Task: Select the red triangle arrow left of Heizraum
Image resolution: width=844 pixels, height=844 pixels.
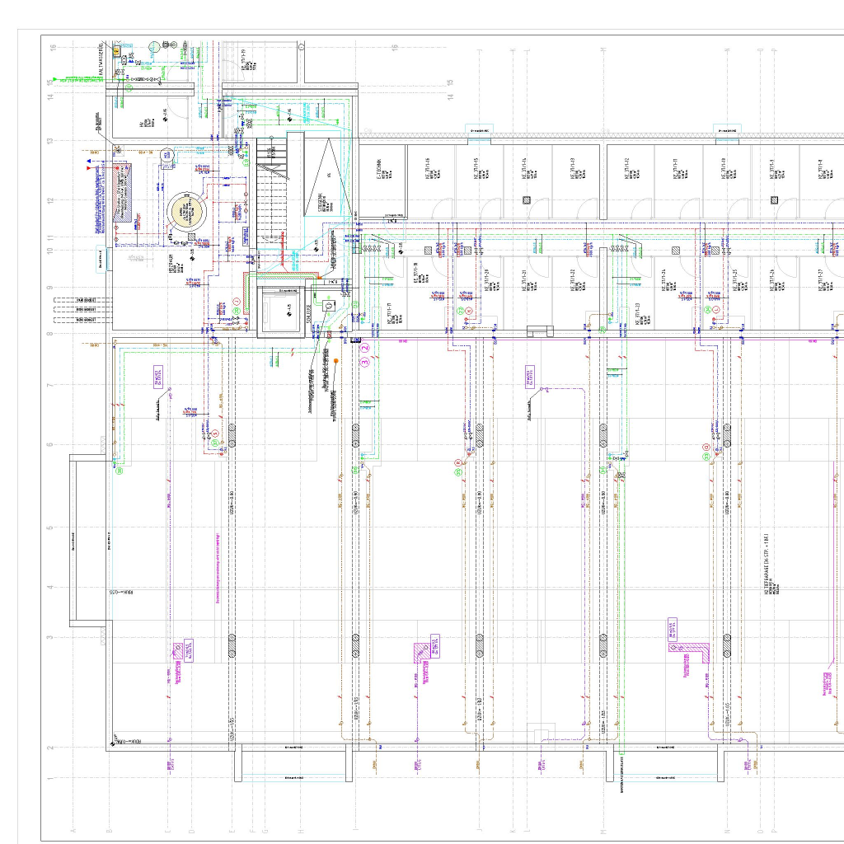Action: coord(88,167)
